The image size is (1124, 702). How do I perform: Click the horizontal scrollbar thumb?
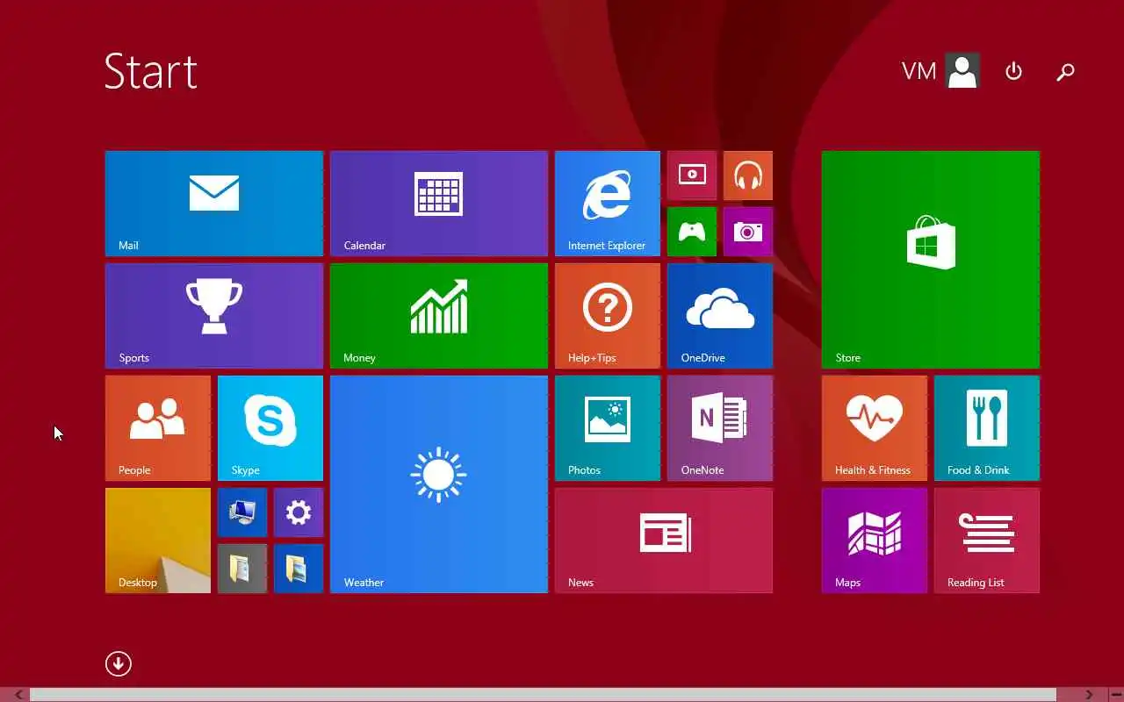[x=543, y=695]
